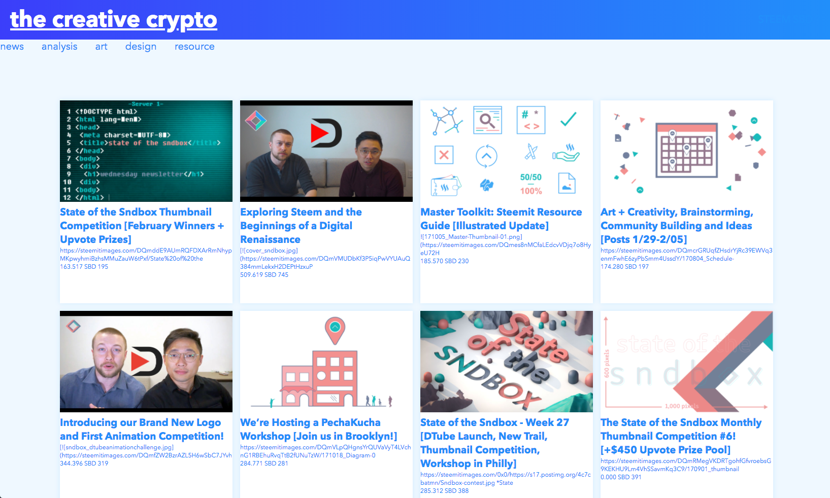The width and height of the screenshot is (830, 498).
Task: Click the Sndbox diamond logo in Exploring Steem thumbnail
Action: pos(256,120)
